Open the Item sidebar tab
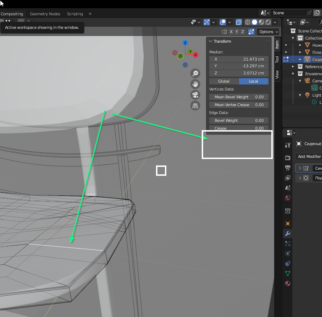Image resolution: width=322 pixels, height=317 pixels. [x=277, y=45]
